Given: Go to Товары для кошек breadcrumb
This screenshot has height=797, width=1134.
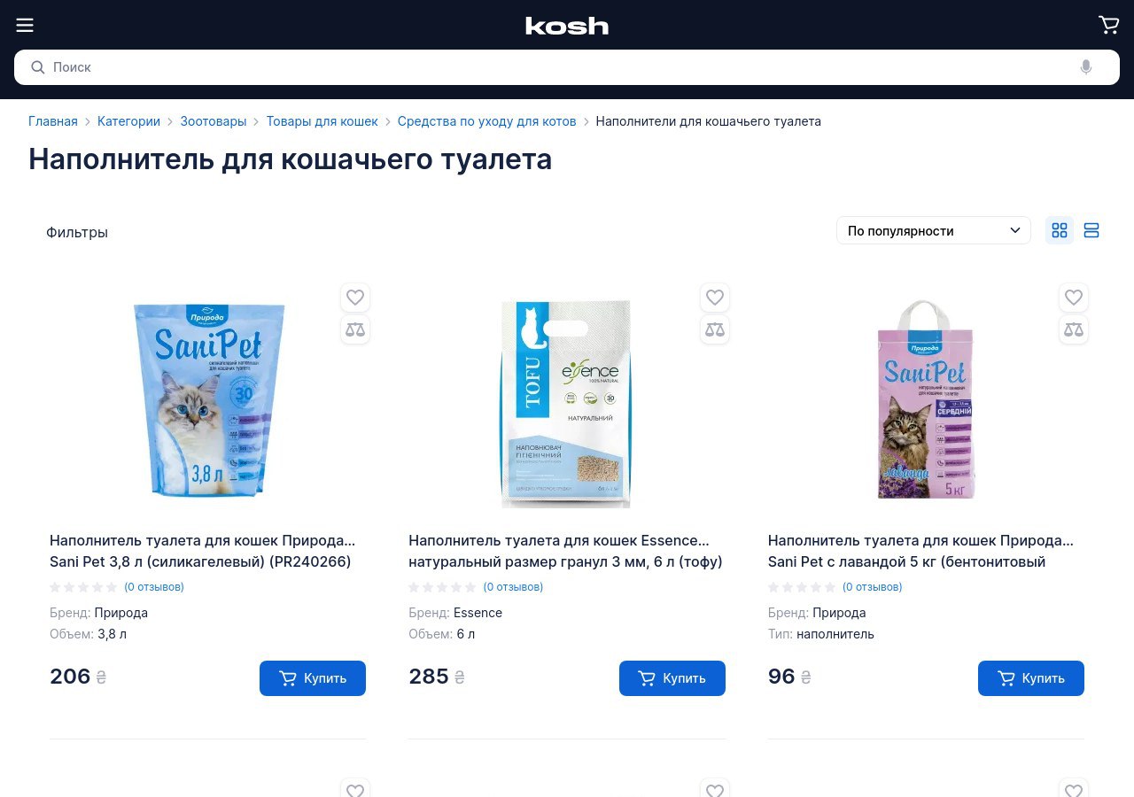Looking at the screenshot, I should click(x=322, y=121).
